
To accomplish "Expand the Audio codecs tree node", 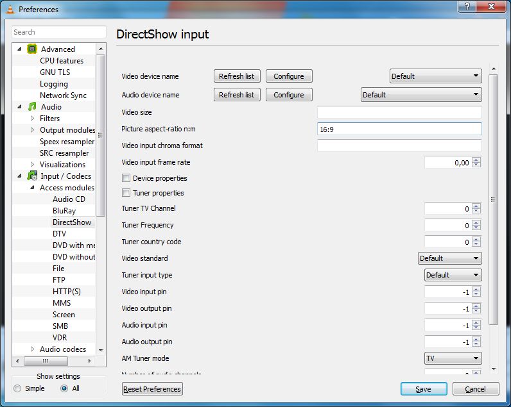I will [x=32, y=349].
